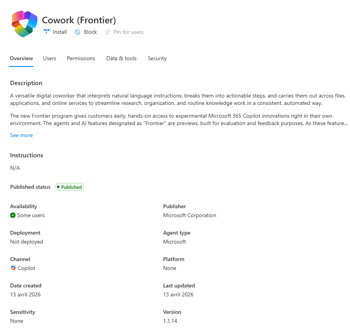Click the pin icon for users
The image size is (350, 329).
coord(107,32)
